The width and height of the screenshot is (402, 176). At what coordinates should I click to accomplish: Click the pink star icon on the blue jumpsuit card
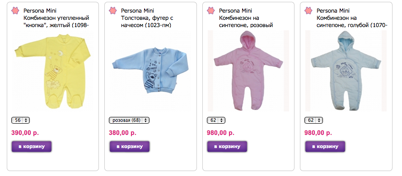[309, 11]
